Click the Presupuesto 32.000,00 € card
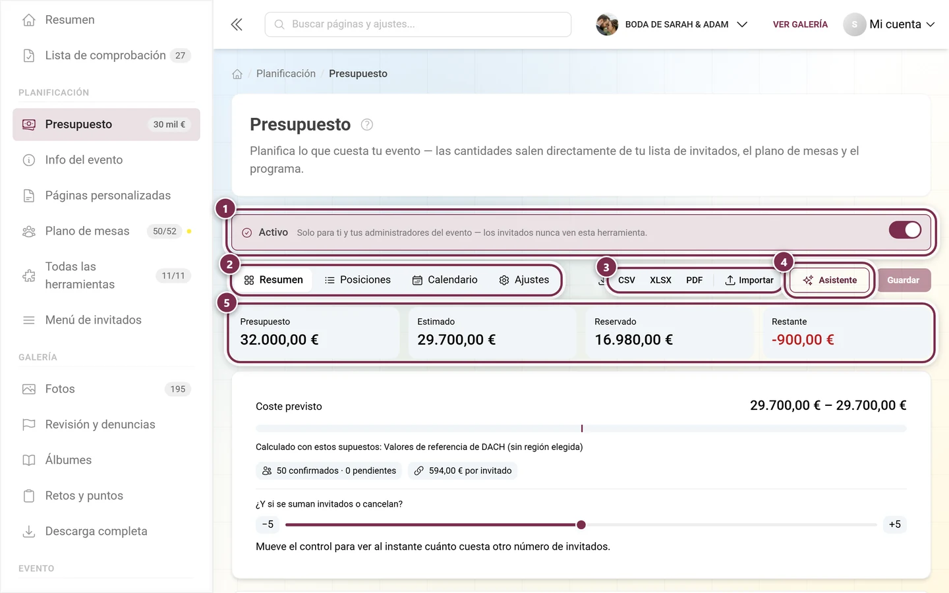 tap(315, 333)
